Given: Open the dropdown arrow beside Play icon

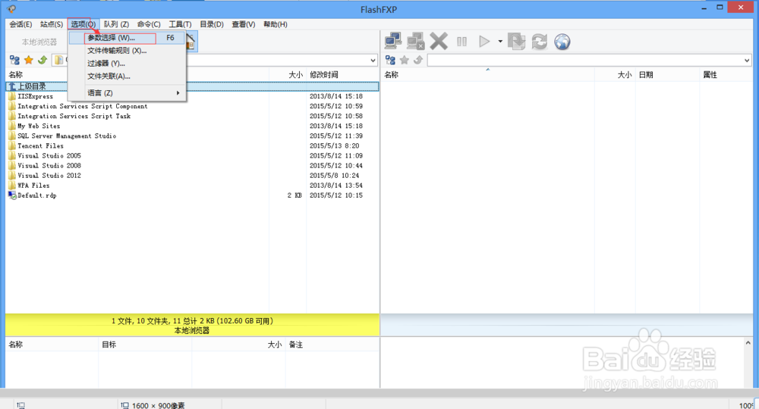Looking at the screenshot, I should tap(500, 42).
